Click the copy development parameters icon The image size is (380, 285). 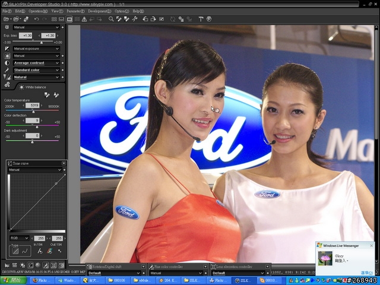tap(181, 19)
